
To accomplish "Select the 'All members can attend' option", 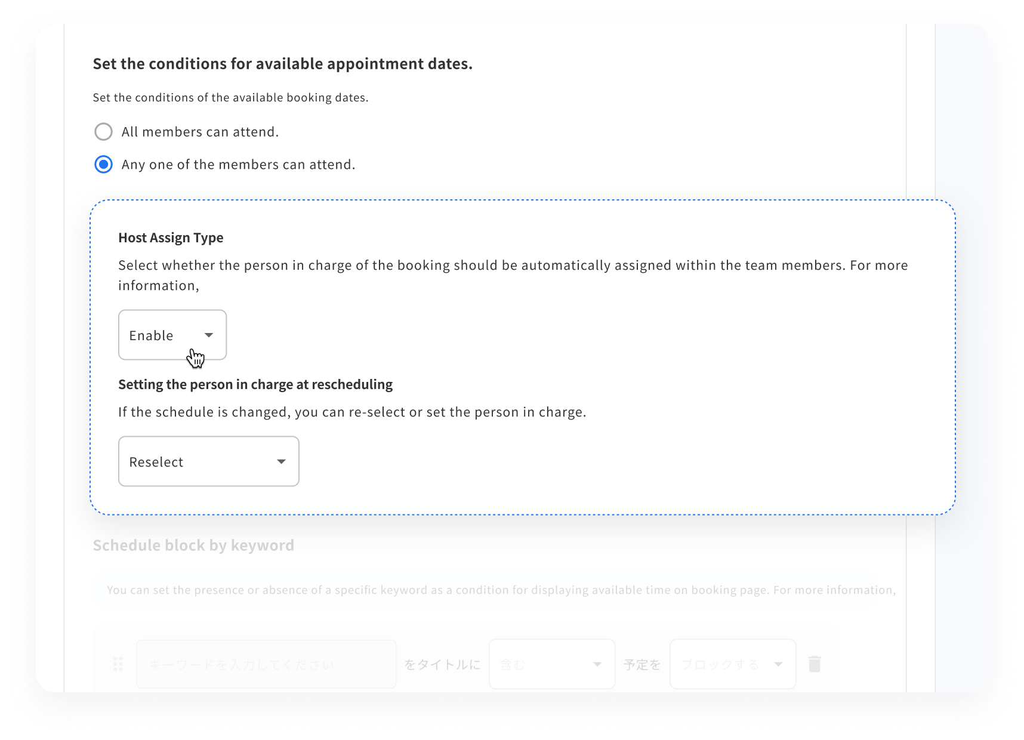I will [x=103, y=131].
